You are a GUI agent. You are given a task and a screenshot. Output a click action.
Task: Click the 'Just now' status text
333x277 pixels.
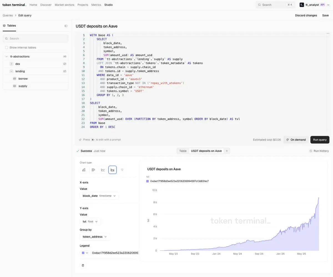pos(99,151)
